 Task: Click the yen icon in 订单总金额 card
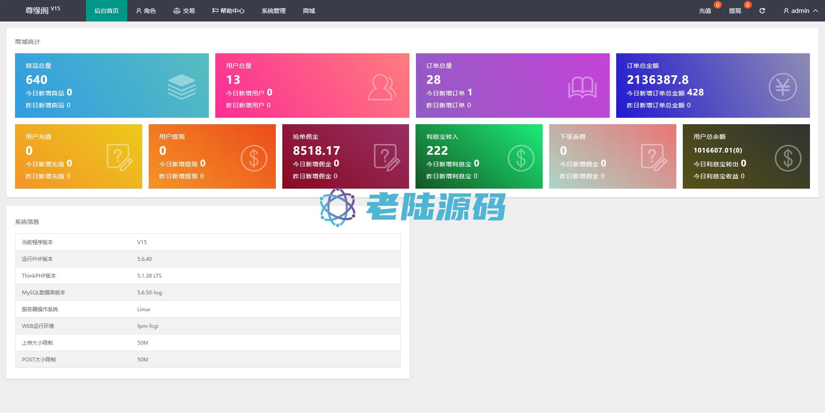click(782, 87)
